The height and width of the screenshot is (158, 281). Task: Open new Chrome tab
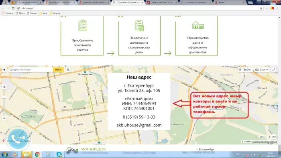pos(250,3)
